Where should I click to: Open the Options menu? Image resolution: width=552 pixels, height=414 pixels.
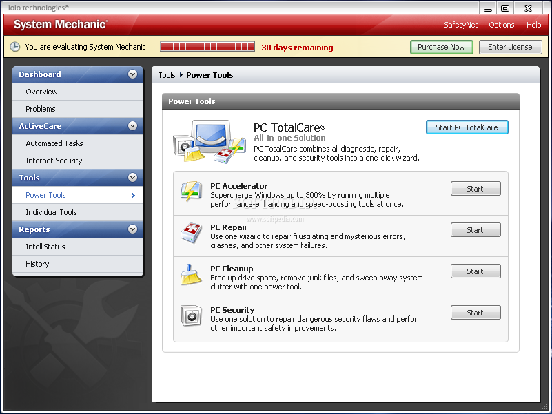pos(501,25)
